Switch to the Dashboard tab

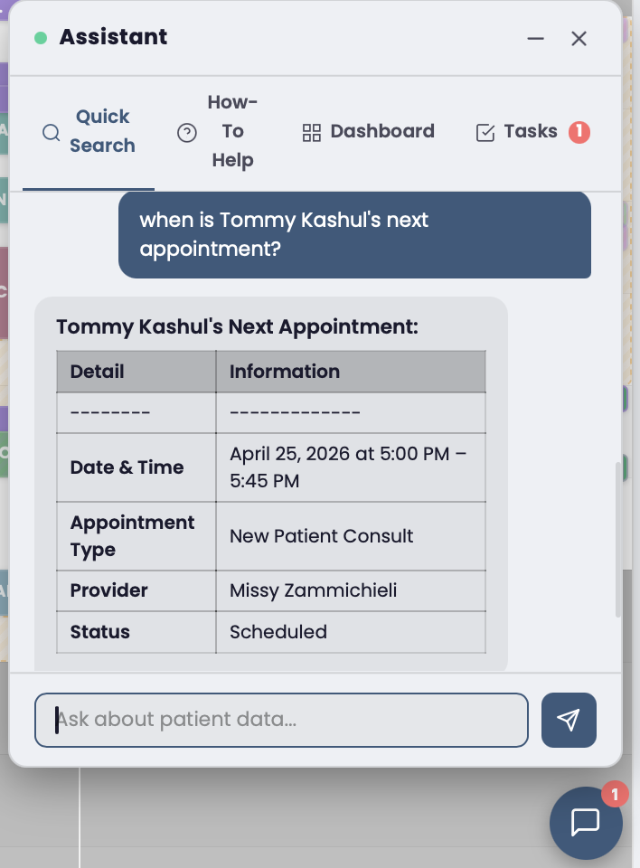click(x=369, y=132)
